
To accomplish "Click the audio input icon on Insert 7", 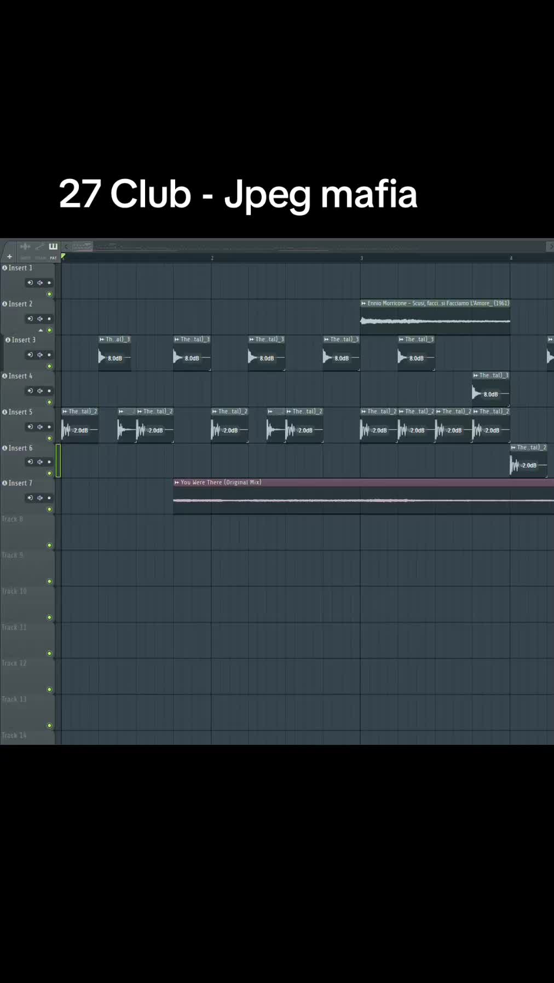I will (30, 498).
